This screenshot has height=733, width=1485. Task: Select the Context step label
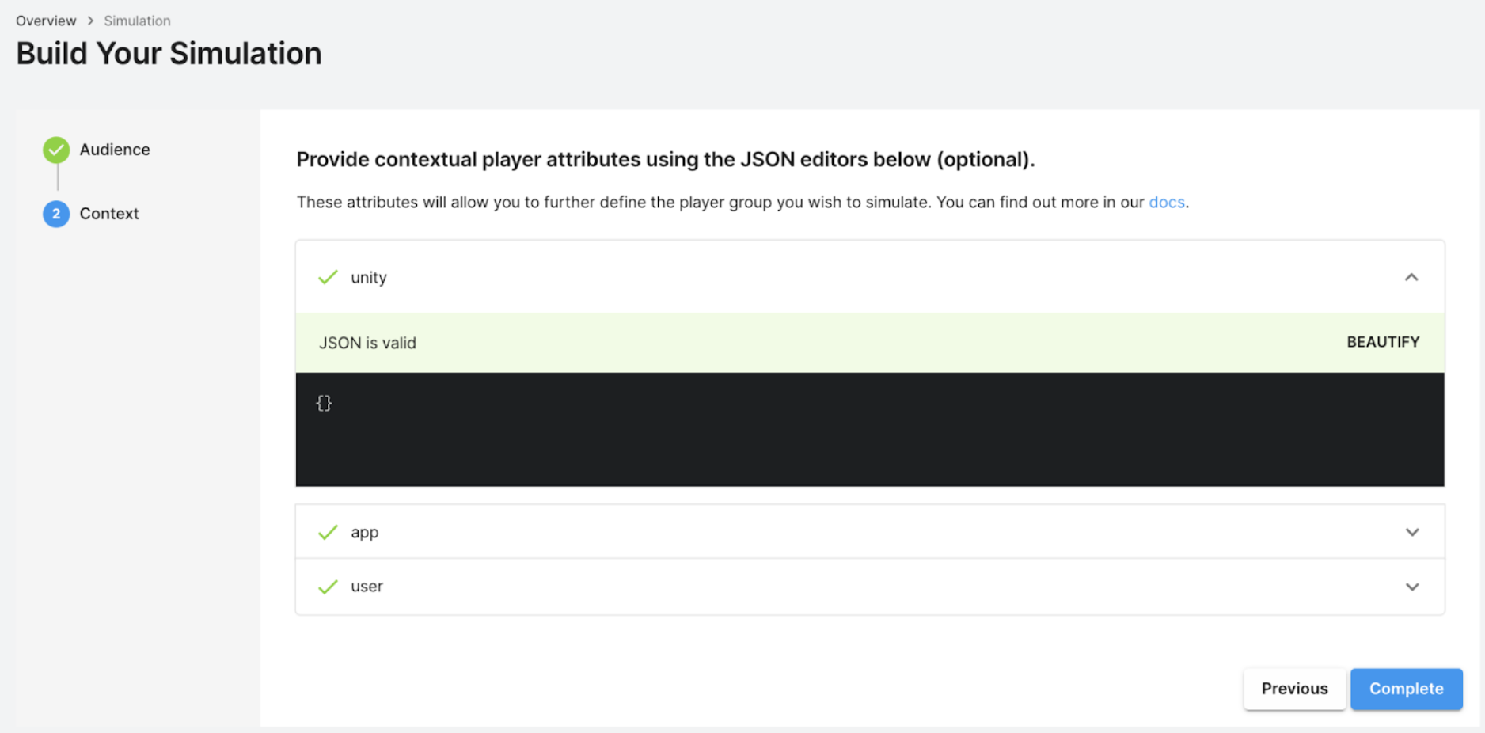pyautogui.click(x=109, y=214)
